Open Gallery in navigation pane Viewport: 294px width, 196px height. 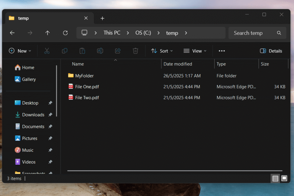point(25,79)
